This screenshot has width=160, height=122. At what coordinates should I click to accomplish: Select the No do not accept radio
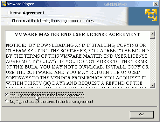[x=7, y=101]
